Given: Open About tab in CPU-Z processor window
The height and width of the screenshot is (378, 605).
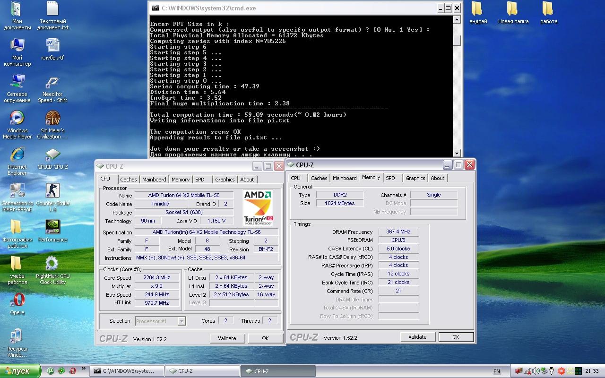Looking at the screenshot, I should click(x=247, y=180).
